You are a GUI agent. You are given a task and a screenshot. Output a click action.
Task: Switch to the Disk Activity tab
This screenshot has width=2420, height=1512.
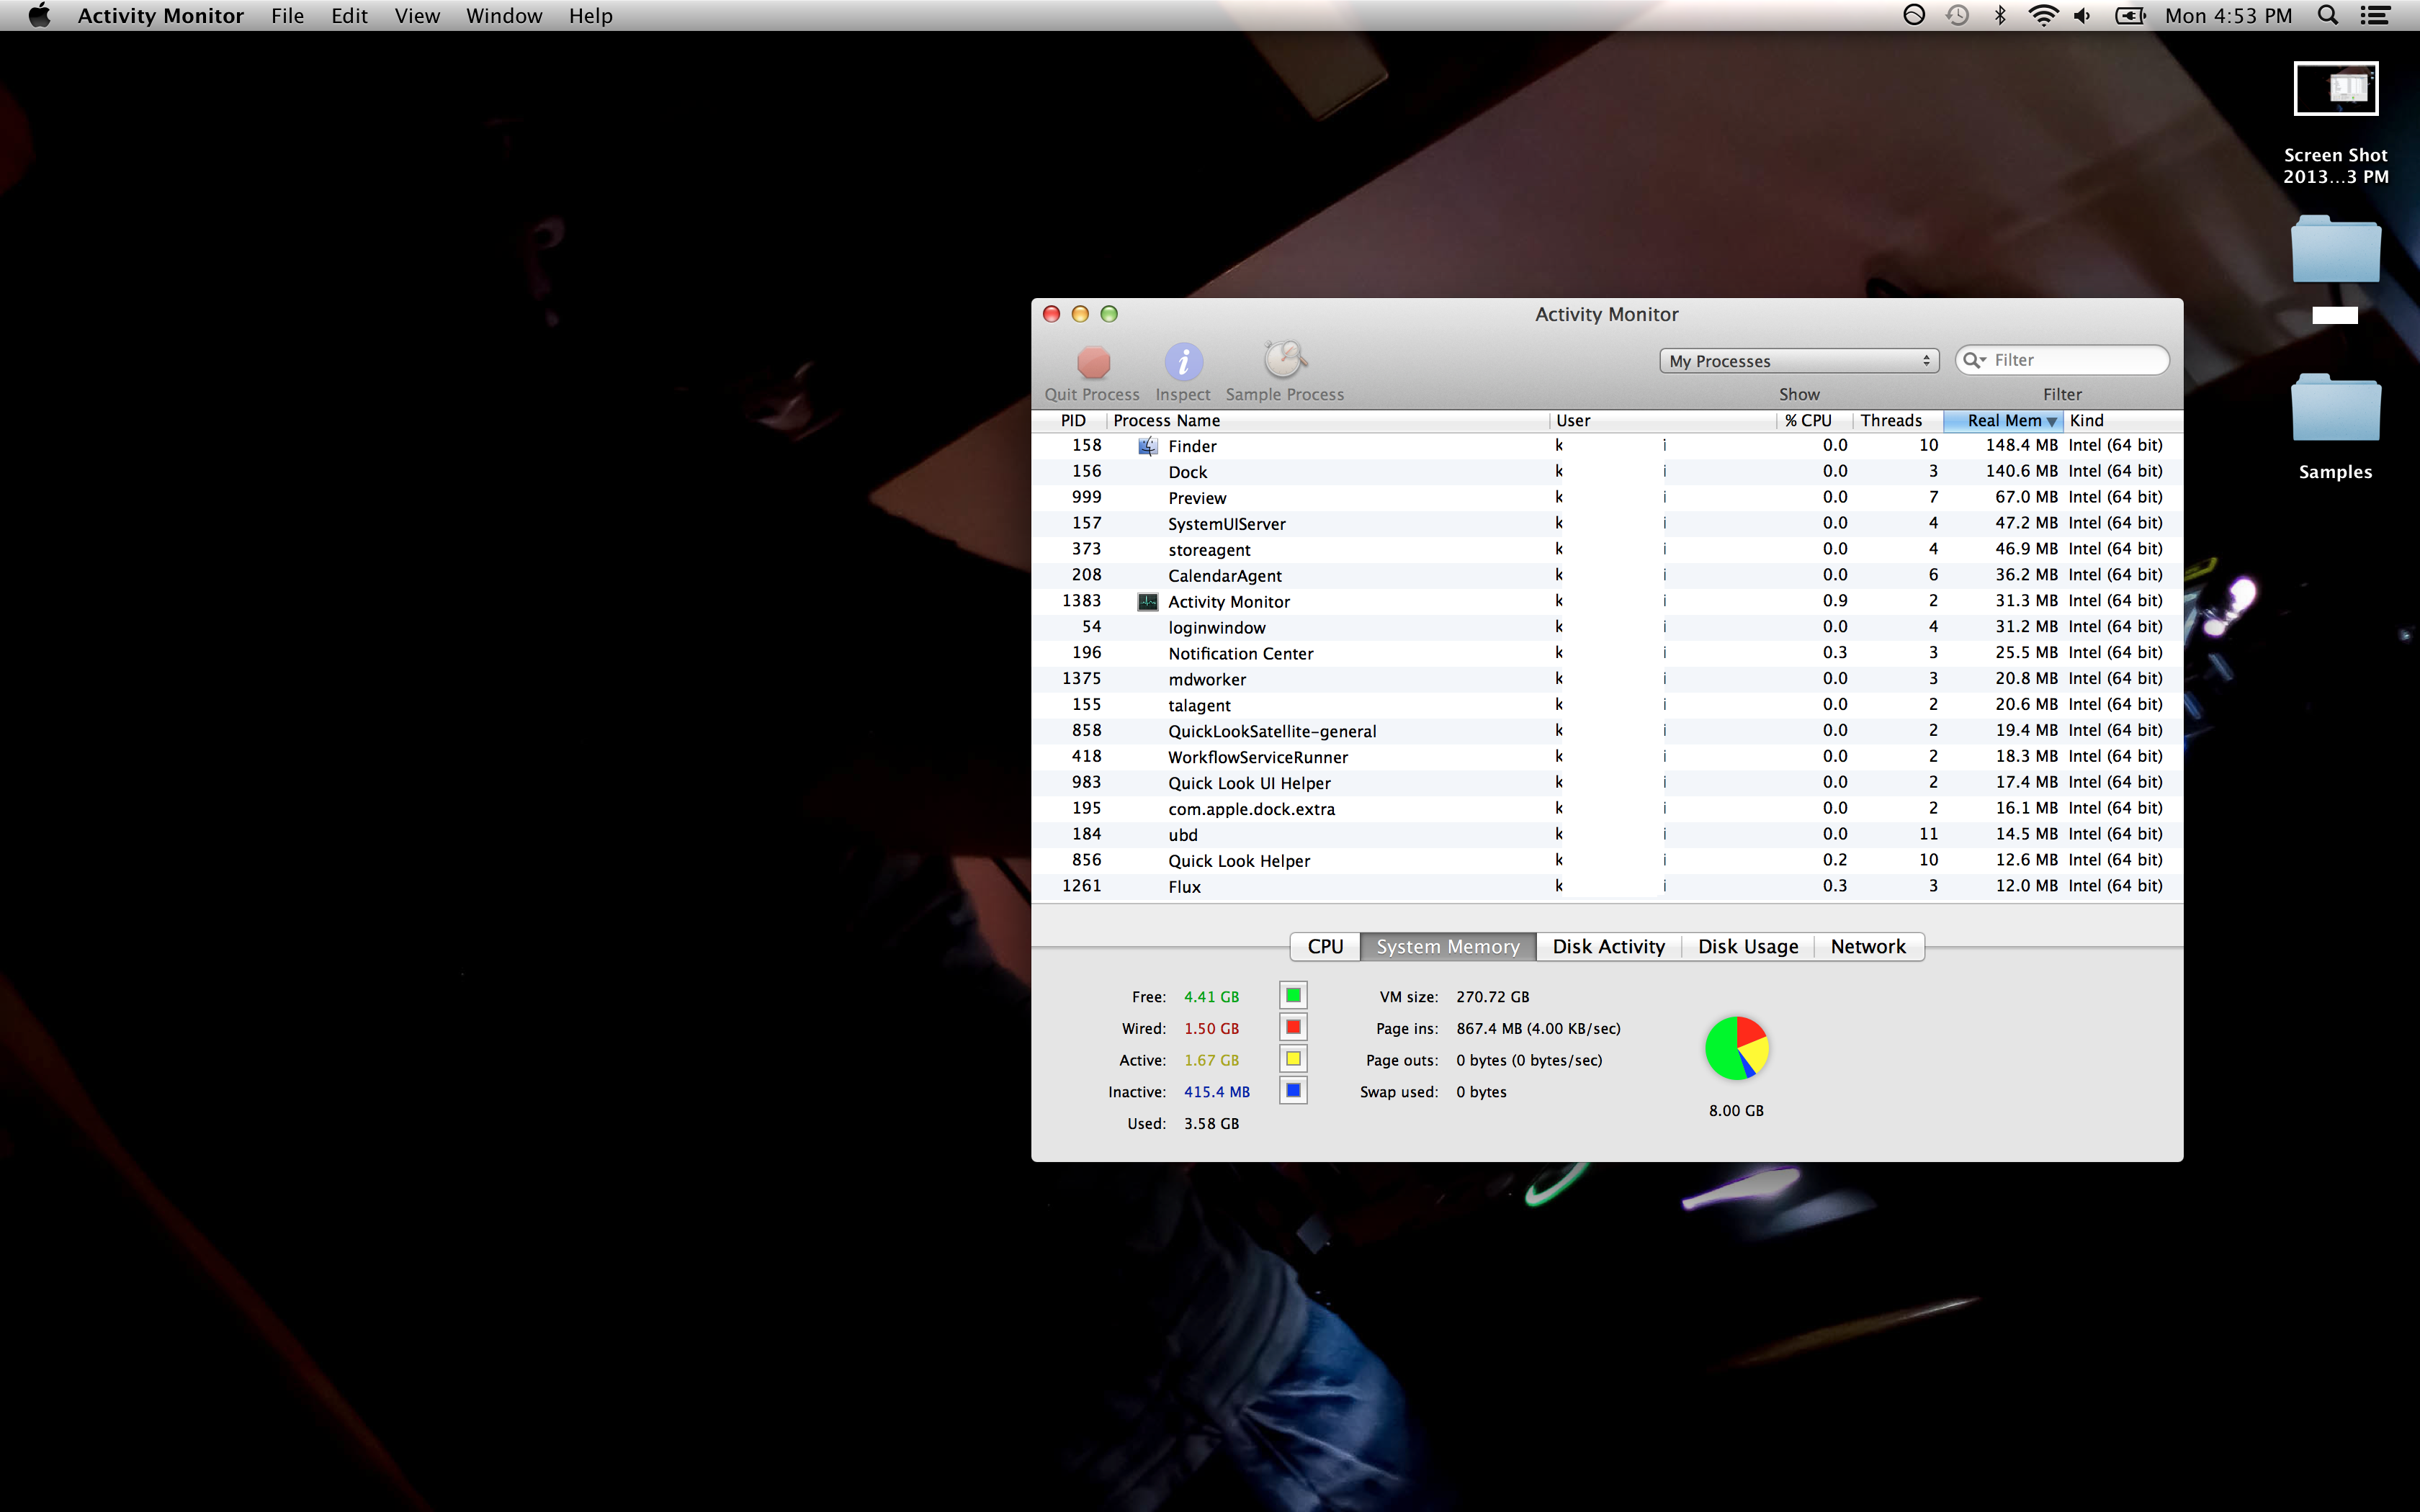tap(1609, 946)
